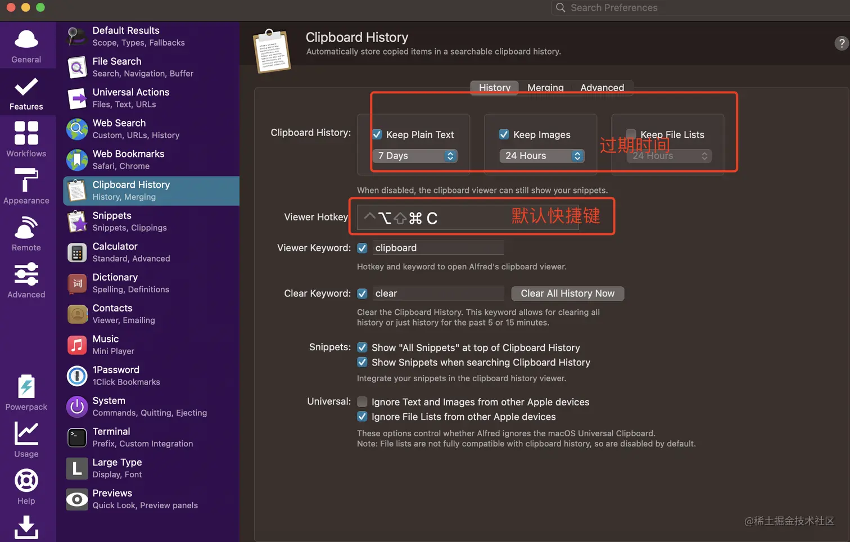Click the Search Preferences field

click(x=700, y=7)
